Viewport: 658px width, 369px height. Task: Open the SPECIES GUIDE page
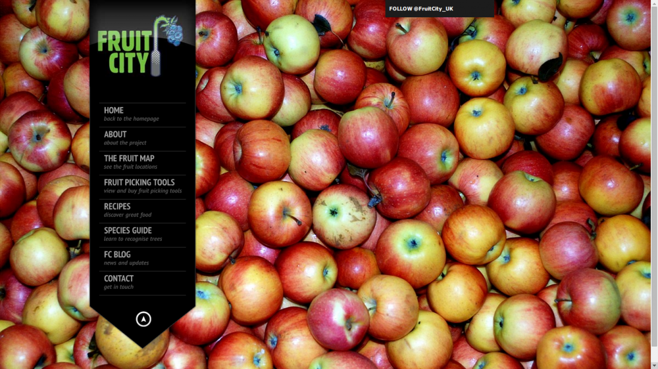(142, 235)
